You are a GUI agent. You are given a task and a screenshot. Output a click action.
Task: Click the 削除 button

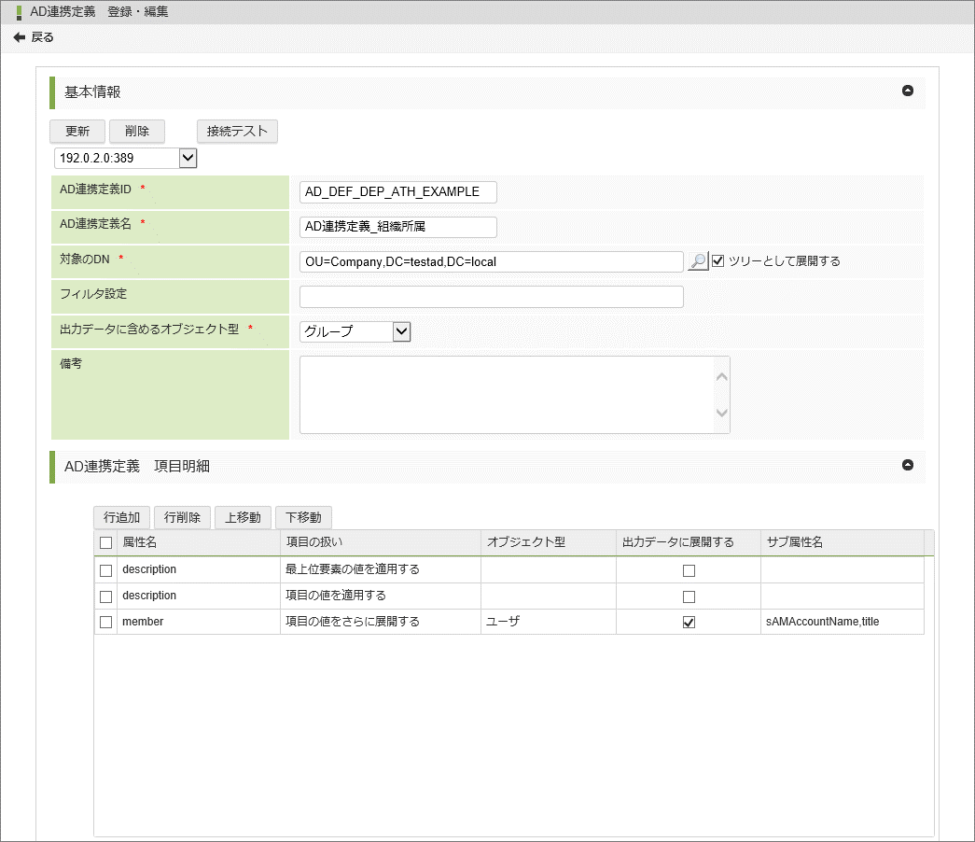(137, 131)
